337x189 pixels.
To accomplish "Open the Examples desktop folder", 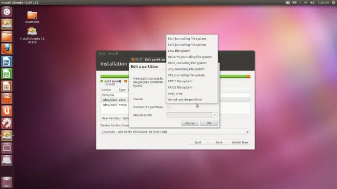I will 32,17.
